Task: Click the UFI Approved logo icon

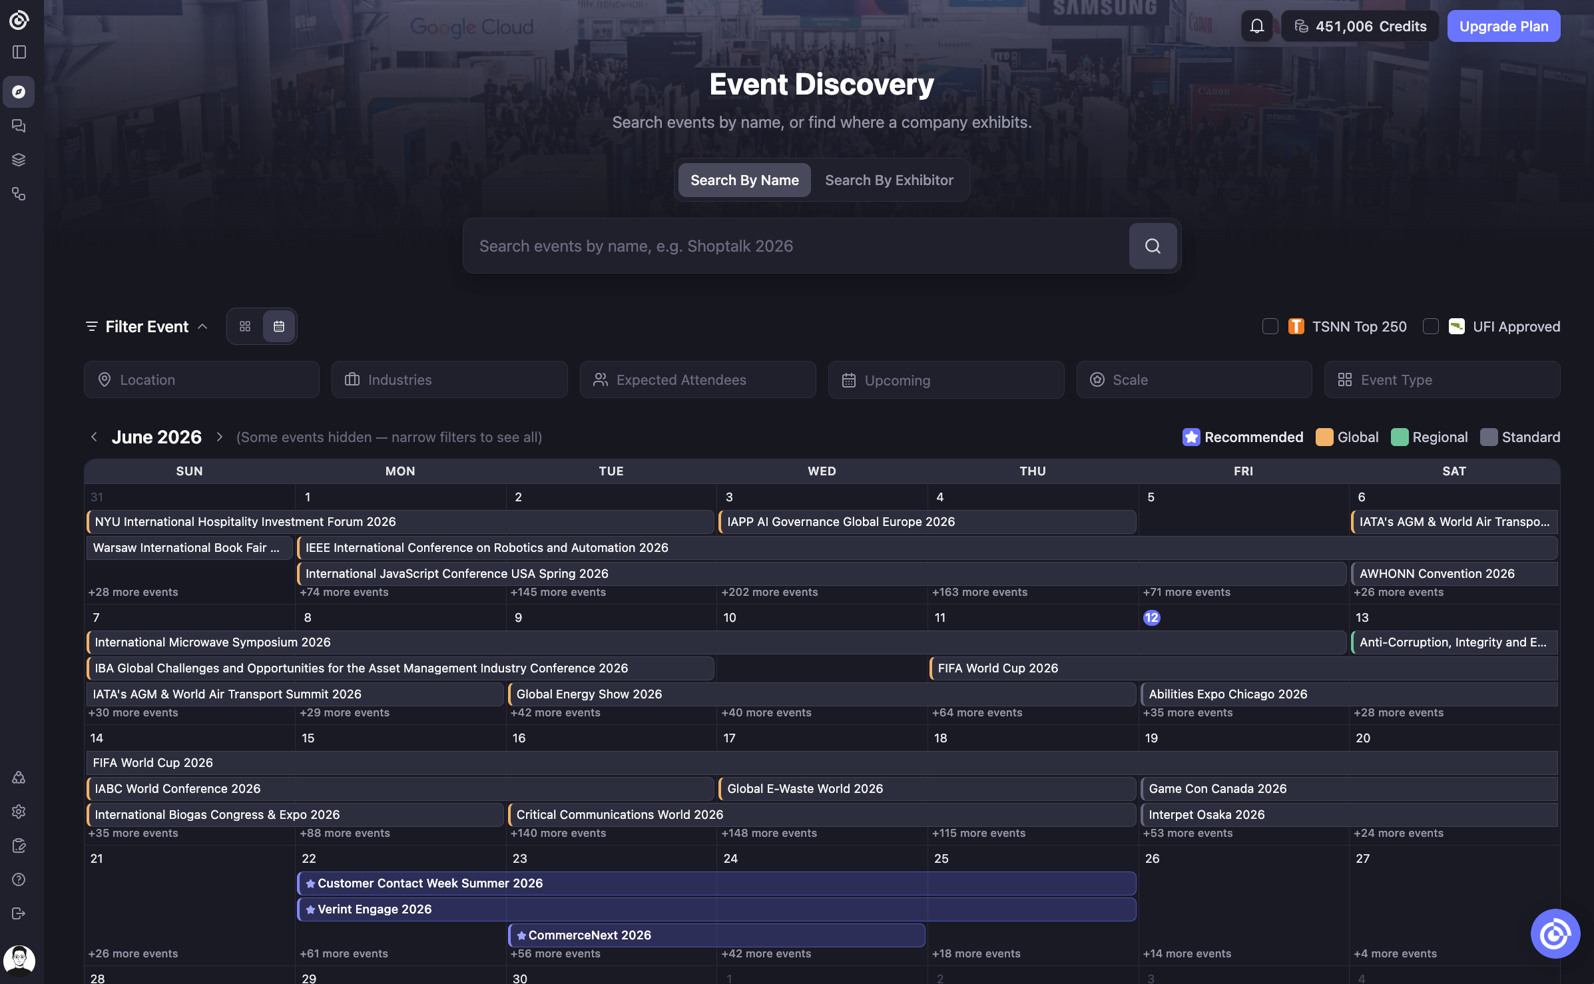Action: click(1456, 326)
